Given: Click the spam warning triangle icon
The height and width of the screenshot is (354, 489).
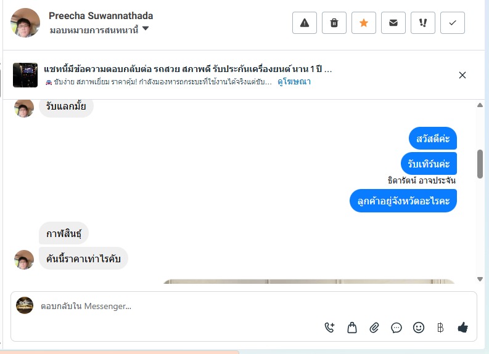Looking at the screenshot, I should point(305,23).
